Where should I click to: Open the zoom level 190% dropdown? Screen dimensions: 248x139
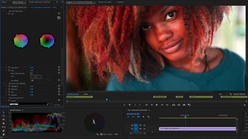[x=88, y=94]
